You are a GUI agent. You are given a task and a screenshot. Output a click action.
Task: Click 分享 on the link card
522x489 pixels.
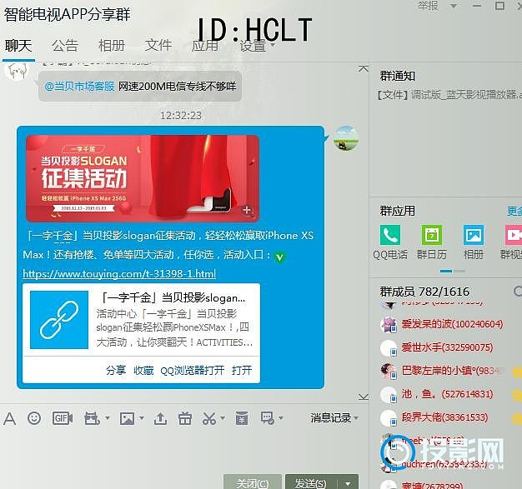pos(116,370)
